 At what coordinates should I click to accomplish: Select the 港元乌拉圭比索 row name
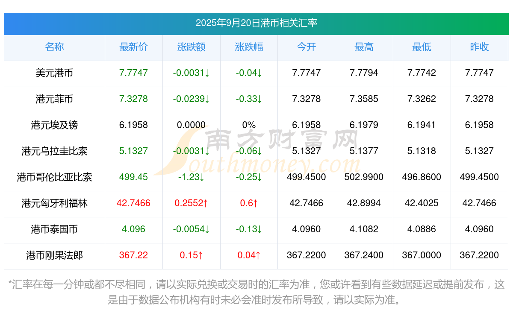point(54,151)
